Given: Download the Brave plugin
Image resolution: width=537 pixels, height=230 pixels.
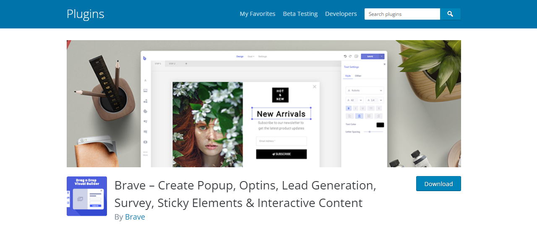Looking at the screenshot, I should [438, 184].
